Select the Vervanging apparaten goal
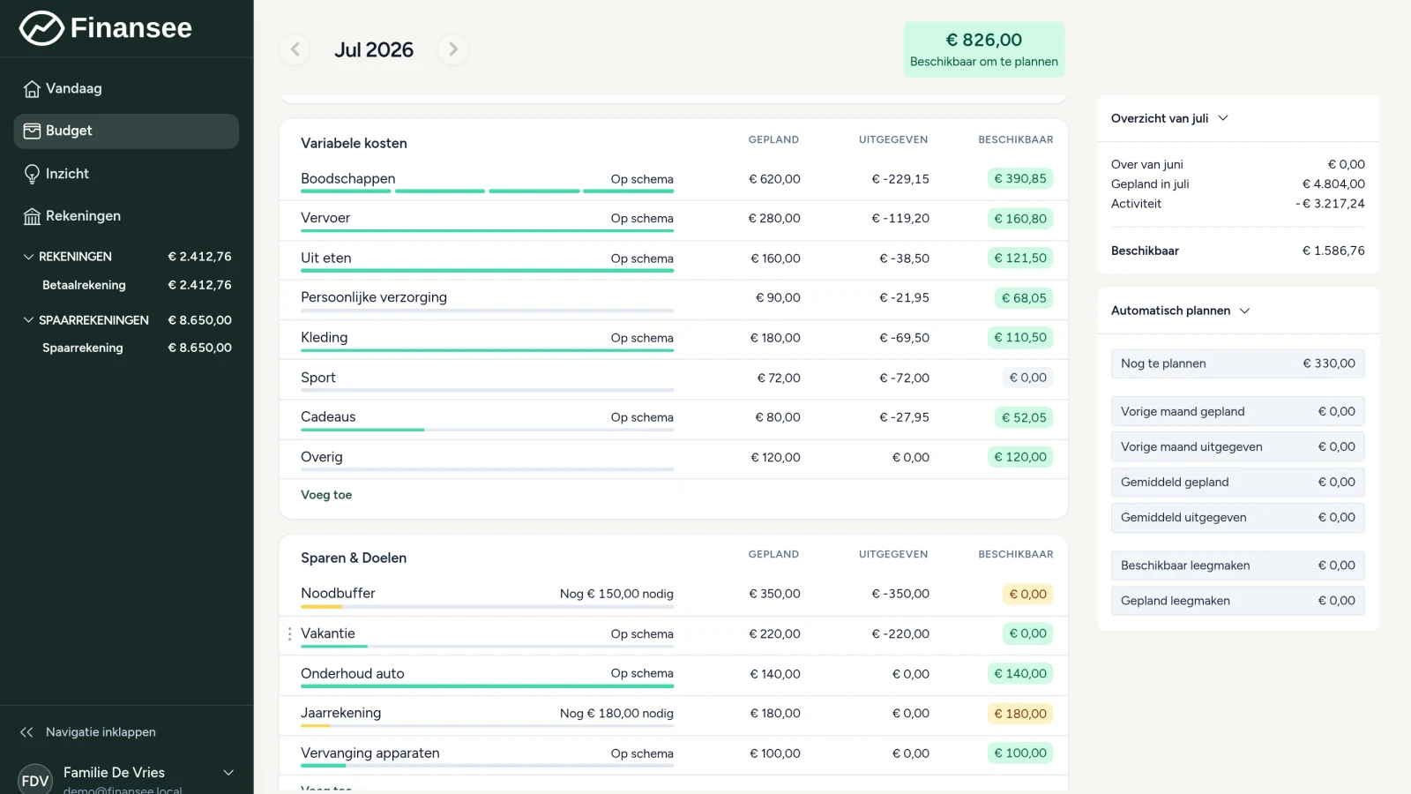Viewport: 1411px width, 794px height. point(370,753)
